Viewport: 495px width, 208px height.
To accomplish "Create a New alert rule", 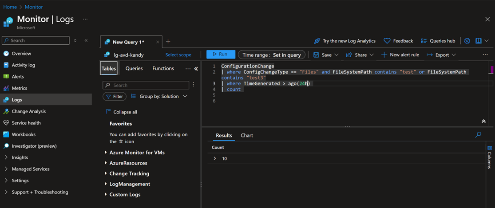I will (400, 55).
